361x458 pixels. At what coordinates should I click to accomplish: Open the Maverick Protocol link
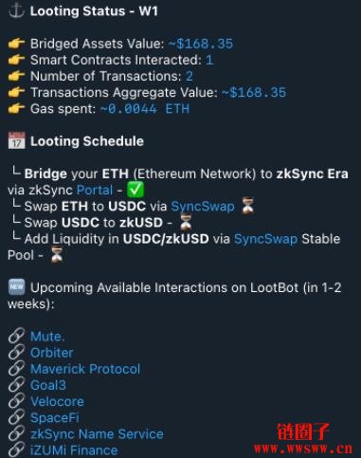point(85,369)
